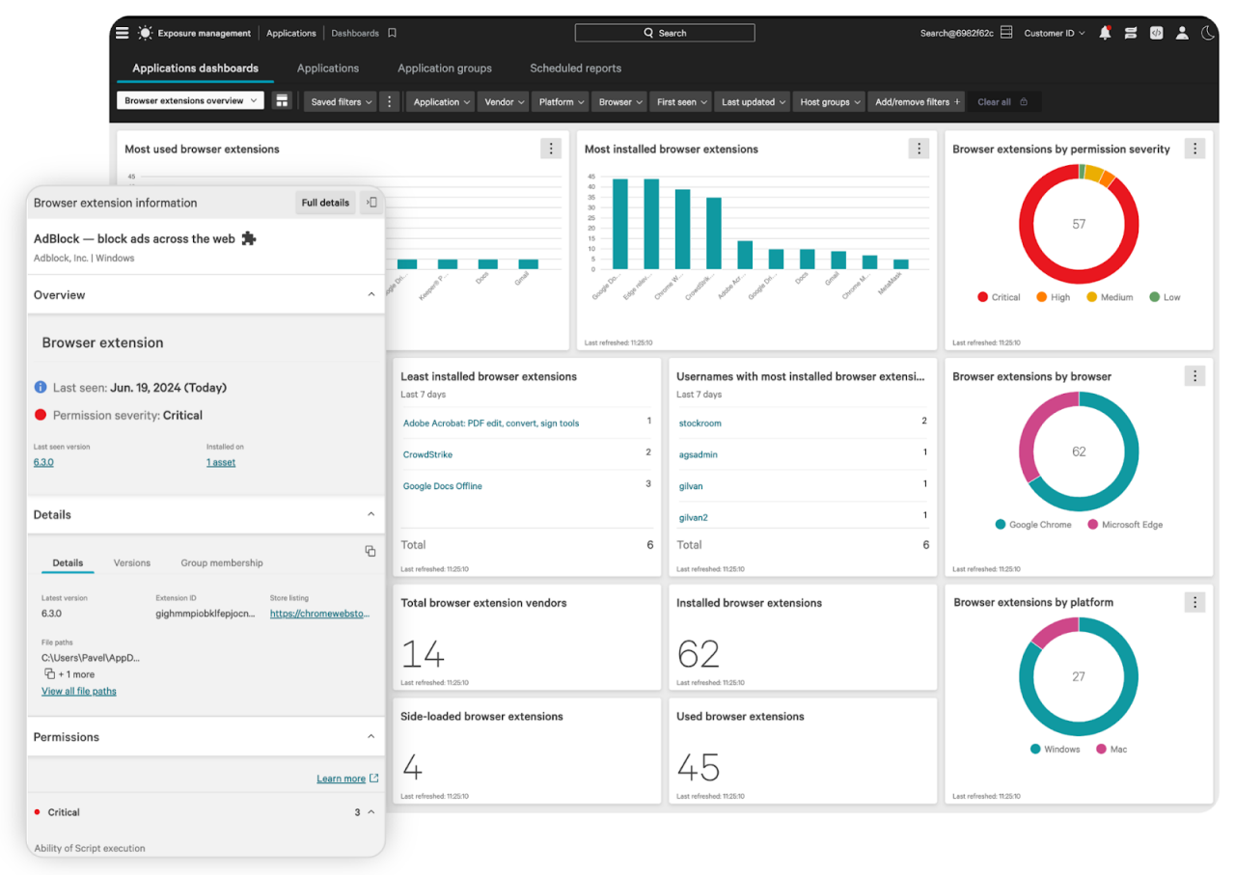Image resolution: width=1235 pixels, height=875 pixels.
Task: Click the Search input field
Action: (665, 33)
